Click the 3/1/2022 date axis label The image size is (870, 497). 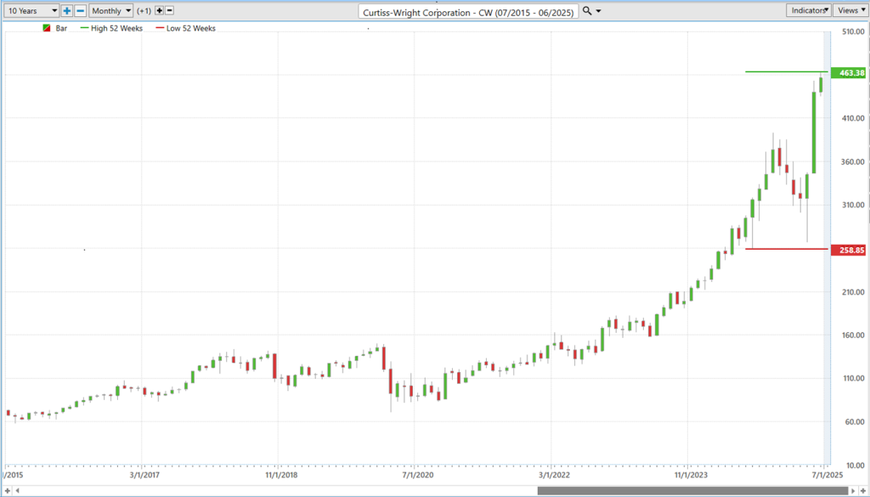point(555,476)
